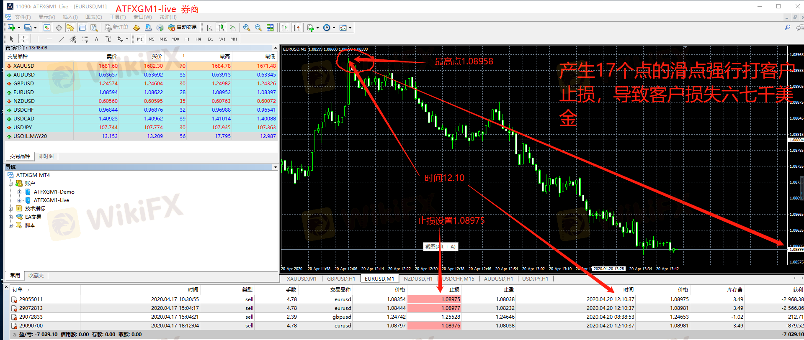Expand the ATFXGM1-Live node
Image resolution: width=804 pixels, height=340 pixels.
19,200
